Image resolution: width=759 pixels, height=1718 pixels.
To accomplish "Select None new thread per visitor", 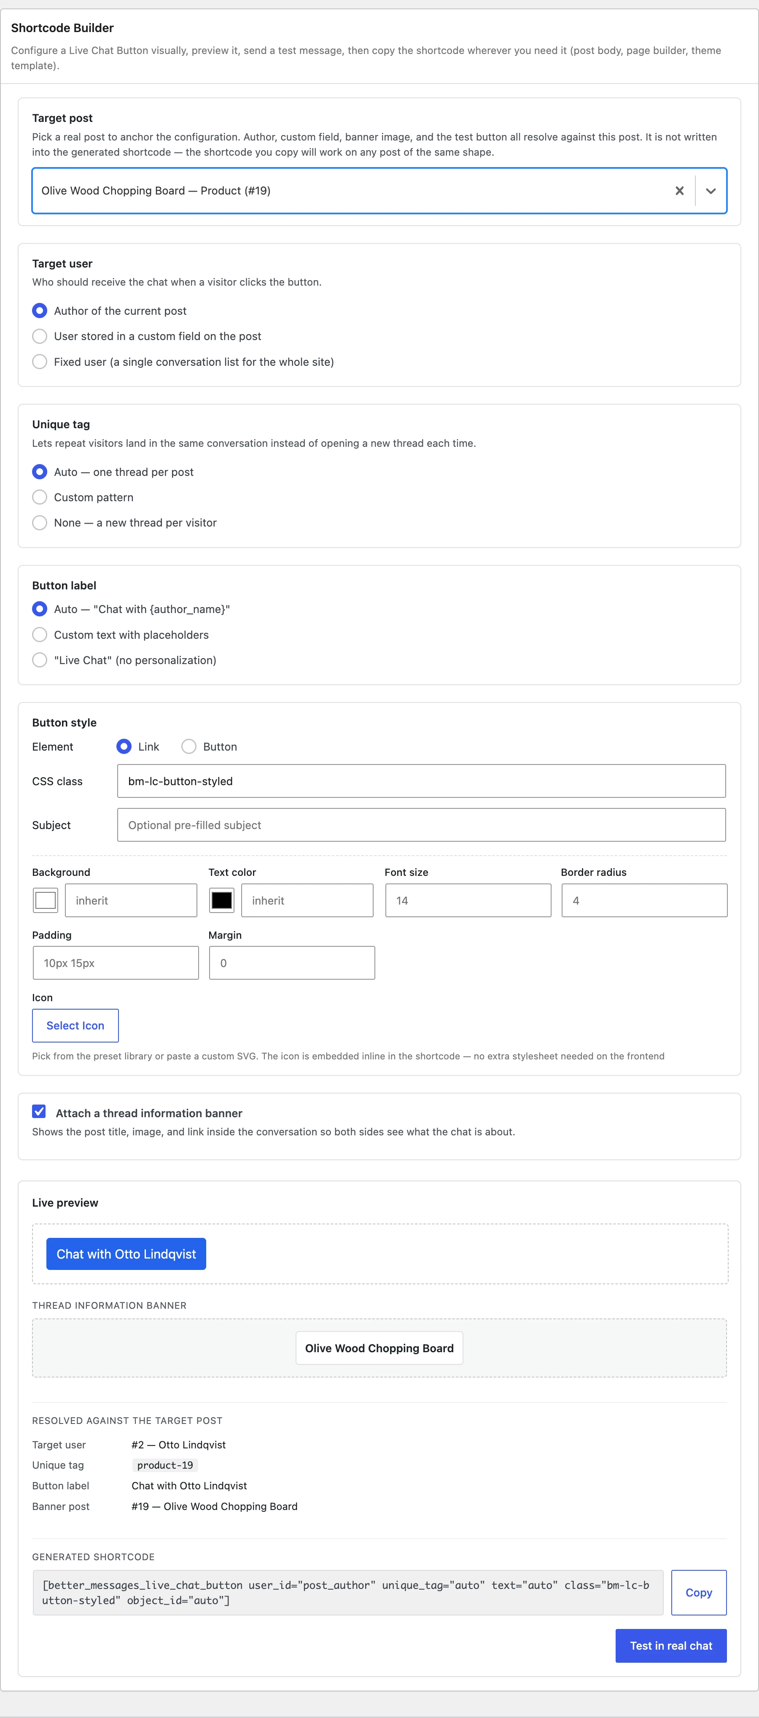I will [40, 523].
